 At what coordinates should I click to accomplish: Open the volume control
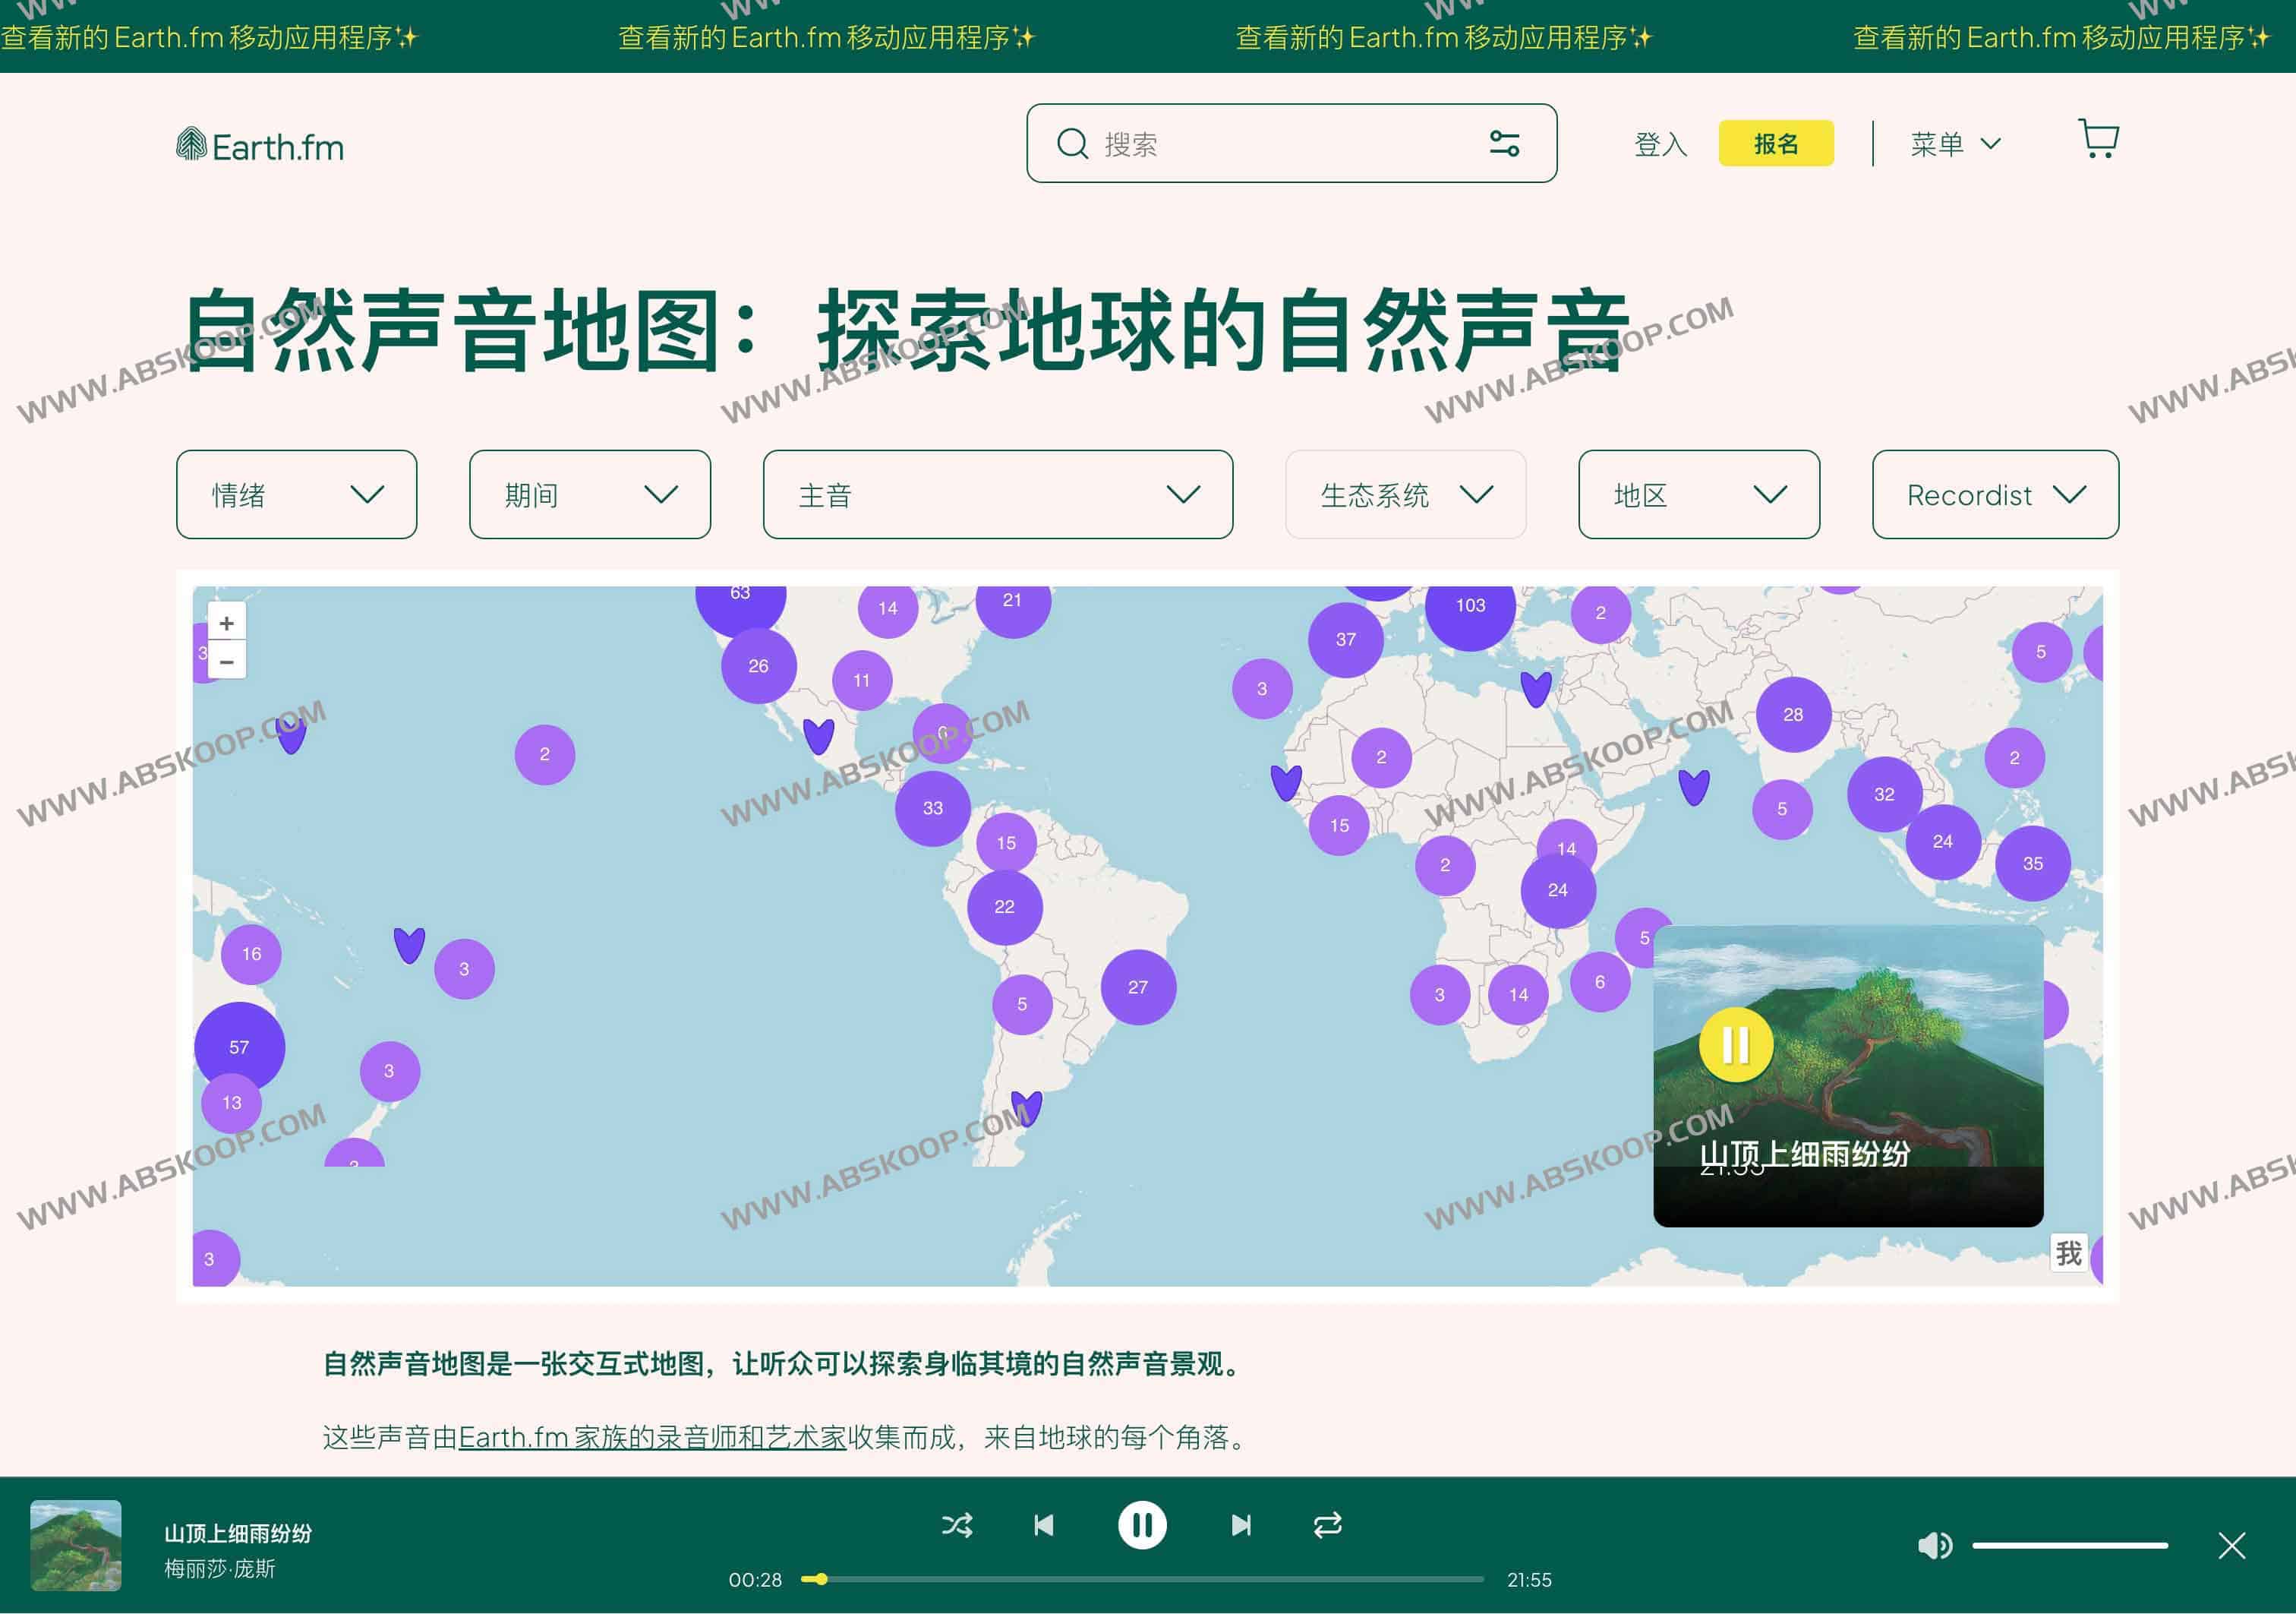[1934, 1545]
